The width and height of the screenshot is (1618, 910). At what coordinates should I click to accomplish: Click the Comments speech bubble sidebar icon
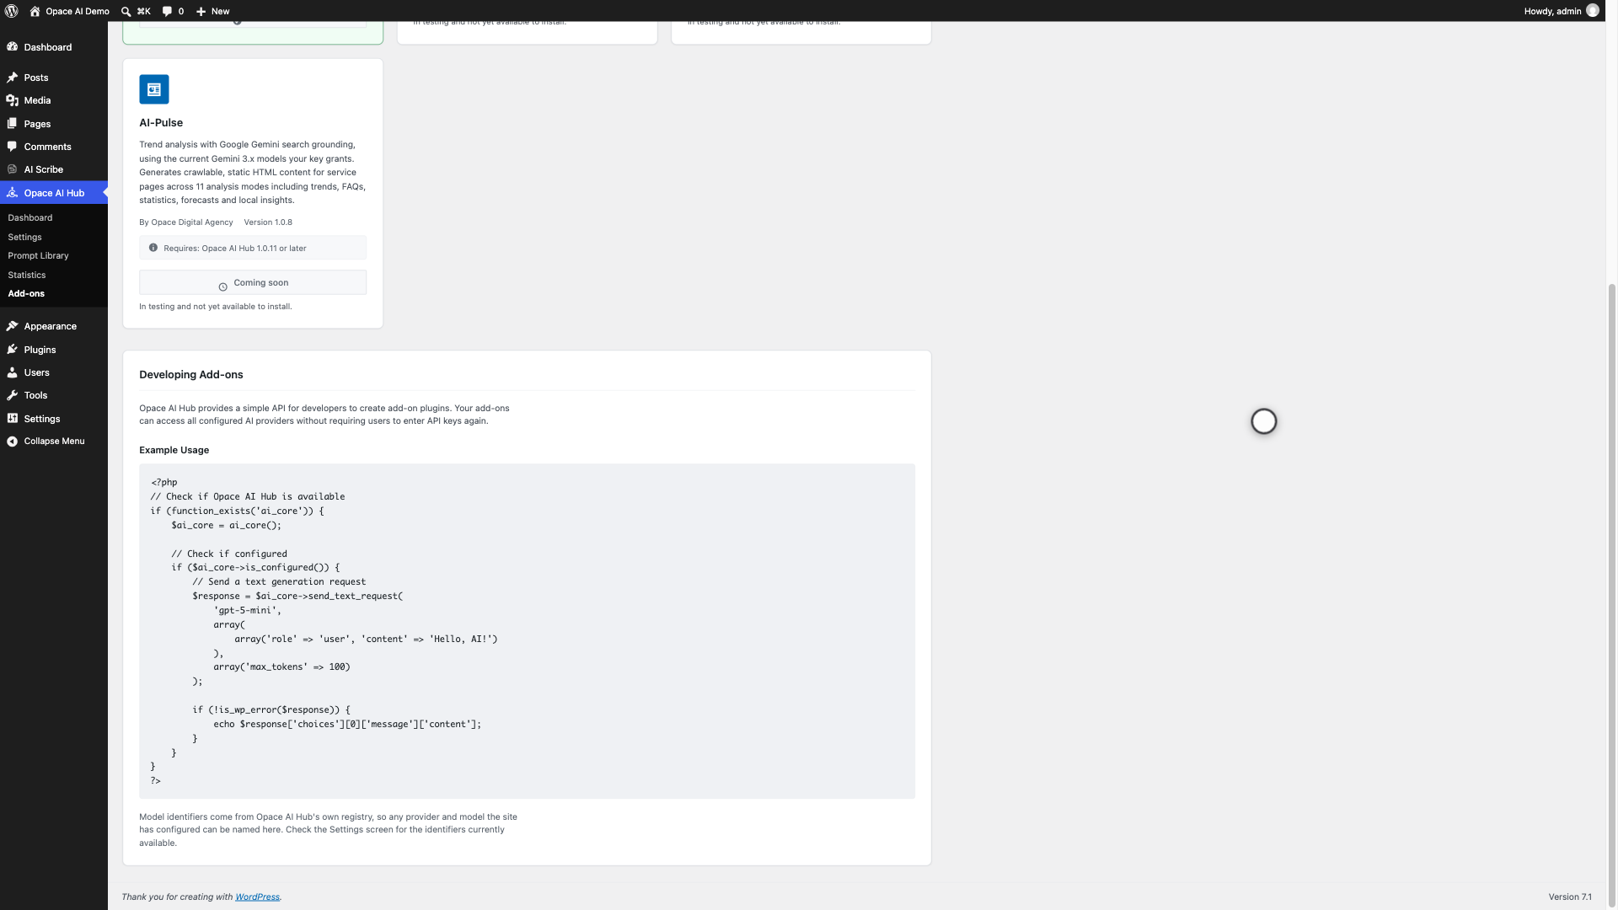click(13, 147)
